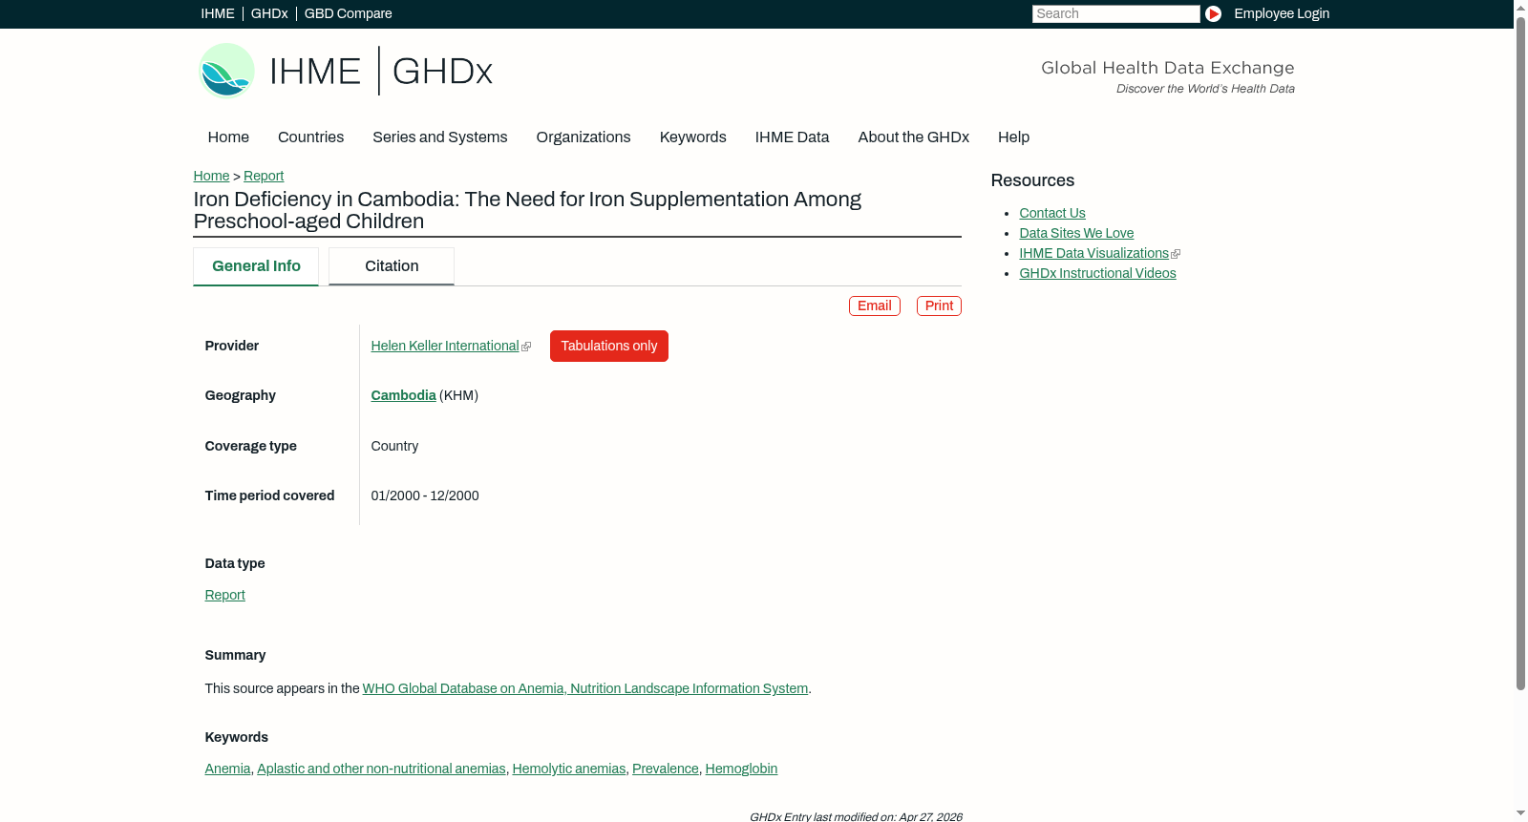
Task: Click the Anemia keyword link
Action: [227, 769]
